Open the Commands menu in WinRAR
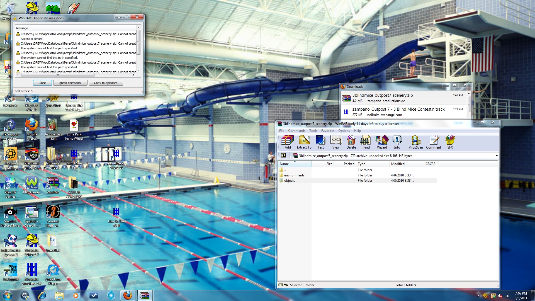 pyautogui.click(x=296, y=130)
